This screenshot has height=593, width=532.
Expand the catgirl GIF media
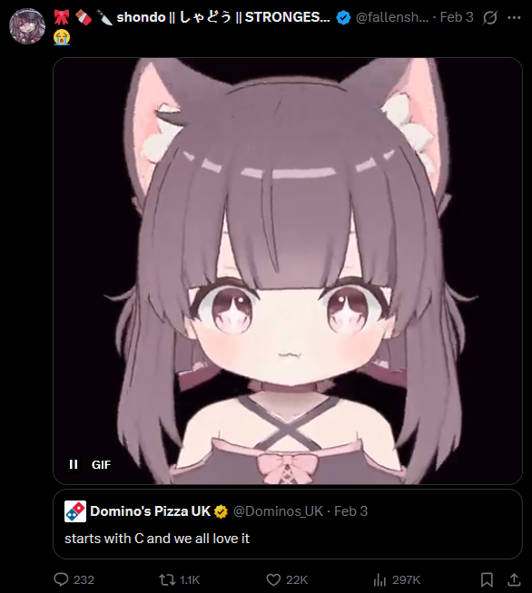(288, 271)
